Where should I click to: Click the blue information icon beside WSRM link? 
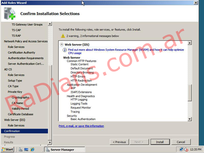pyautogui.click(x=65, y=50)
